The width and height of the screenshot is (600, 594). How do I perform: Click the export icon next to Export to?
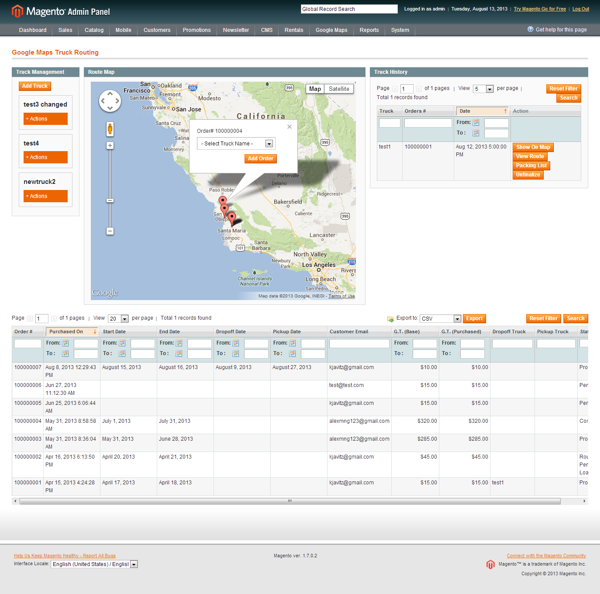(390, 319)
